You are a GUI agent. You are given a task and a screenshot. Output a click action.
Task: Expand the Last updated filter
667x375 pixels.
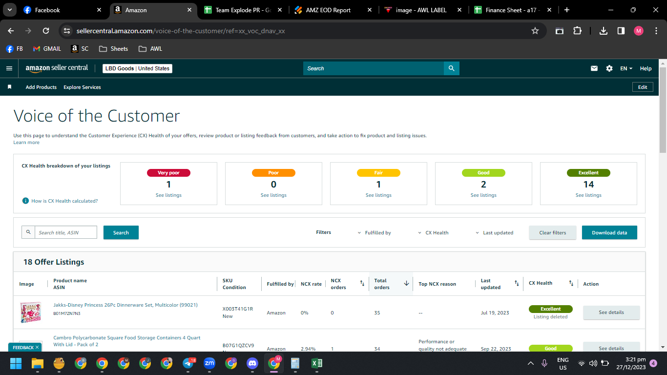tap(495, 233)
